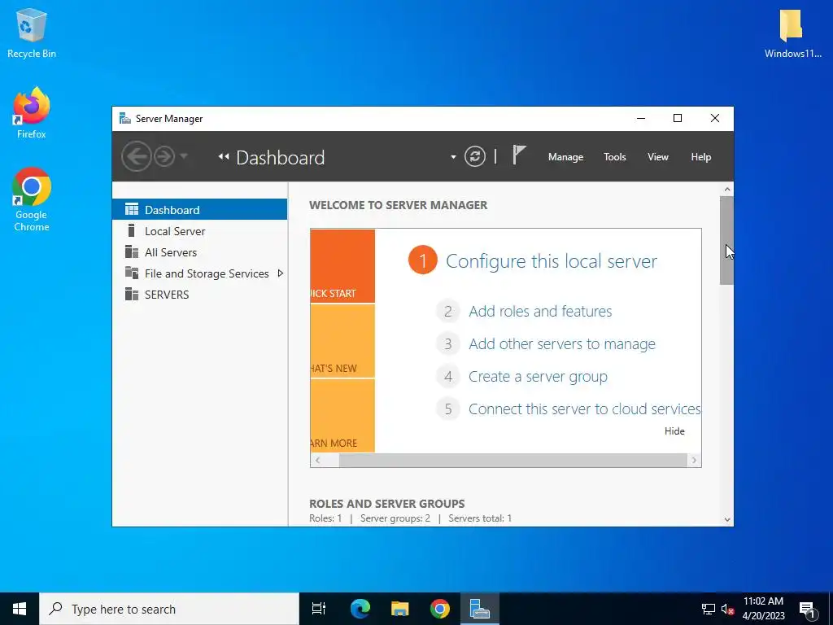The height and width of the screenshot is (625, 833).
Task: Click the File and Storage Services icon
Action: pos(132,273)
